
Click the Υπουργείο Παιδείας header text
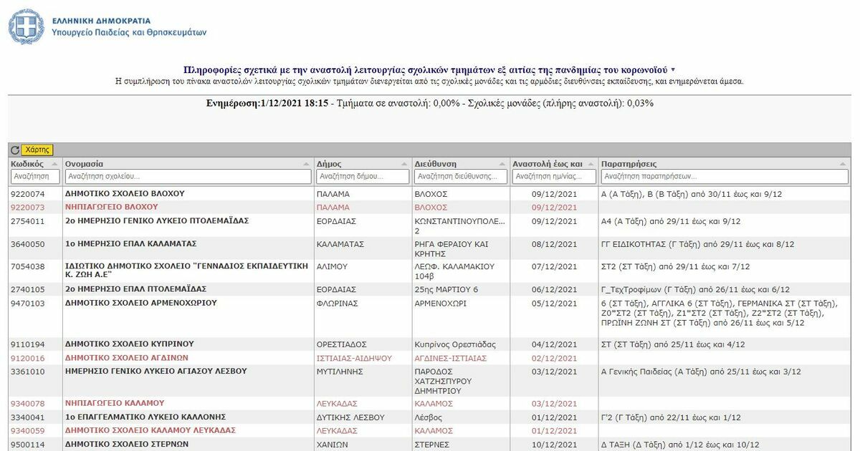pyautogui.click(x=129, y=33)
